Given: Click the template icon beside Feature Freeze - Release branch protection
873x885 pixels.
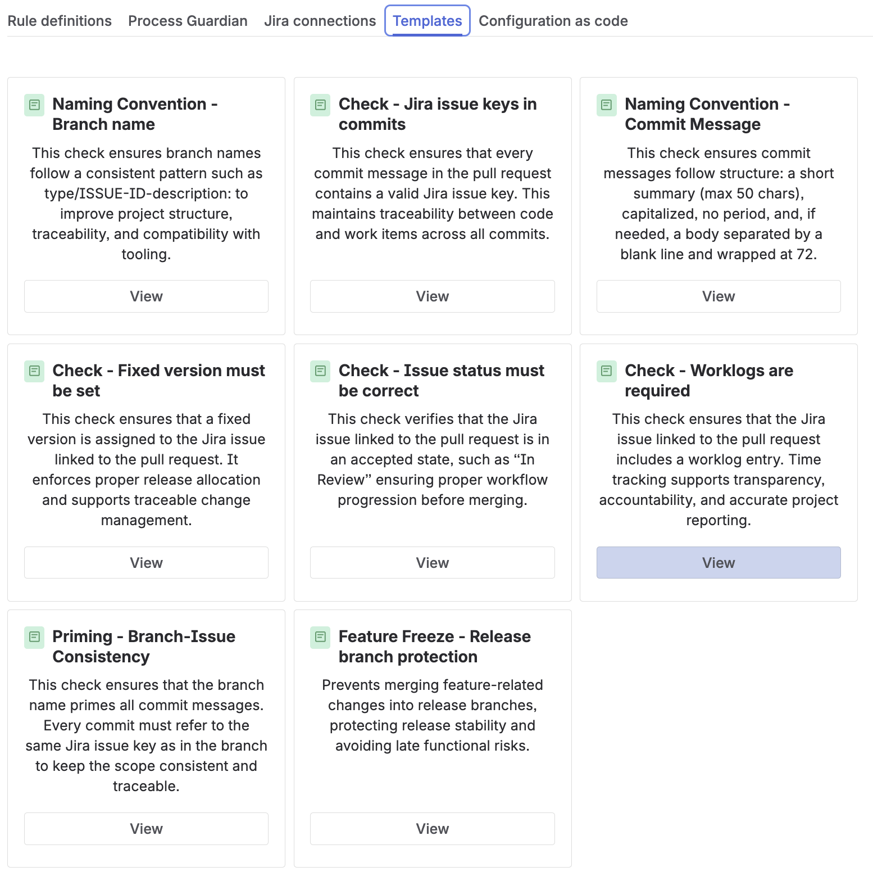Looking at the screenshot, I should pos(320,637).
